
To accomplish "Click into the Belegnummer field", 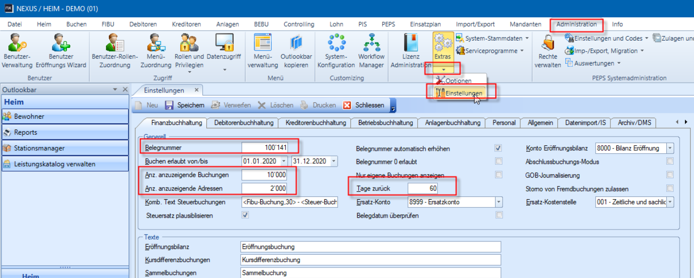I will tap(270, 147).
